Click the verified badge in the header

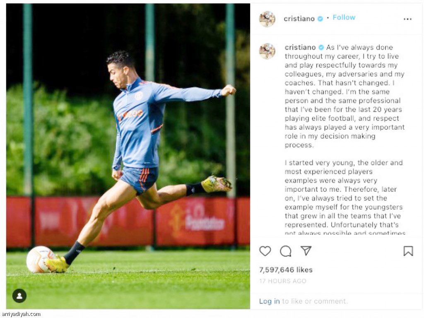click(x=320, y=19)
